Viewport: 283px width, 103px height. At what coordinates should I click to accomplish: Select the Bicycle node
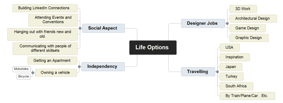24,77
